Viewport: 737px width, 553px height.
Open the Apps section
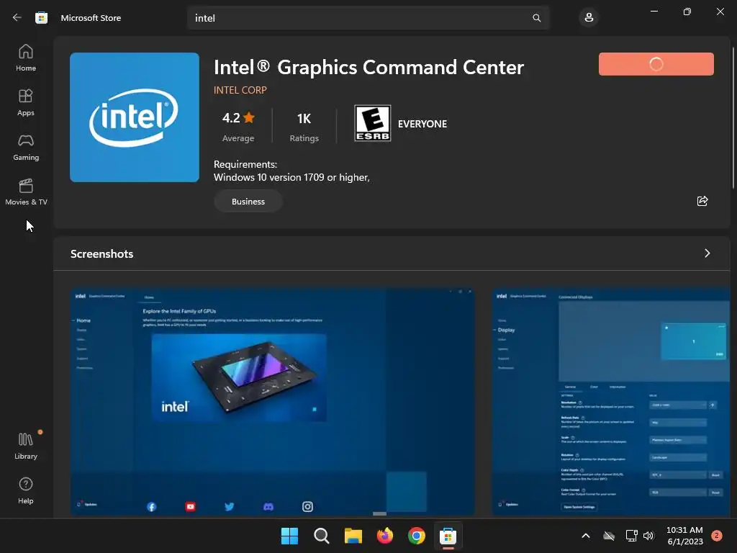[26, 102]
